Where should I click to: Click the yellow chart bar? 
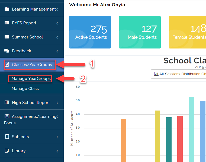[157, 136]
